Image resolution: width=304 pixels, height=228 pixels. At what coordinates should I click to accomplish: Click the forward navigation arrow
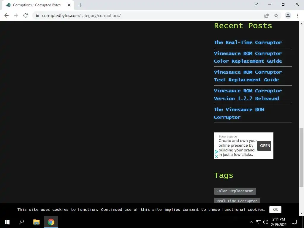16,15
